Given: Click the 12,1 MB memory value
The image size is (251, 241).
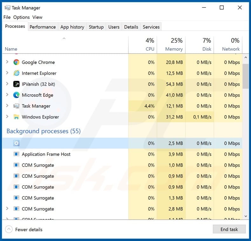Looking at the screenshot, I should coord(174,106).
